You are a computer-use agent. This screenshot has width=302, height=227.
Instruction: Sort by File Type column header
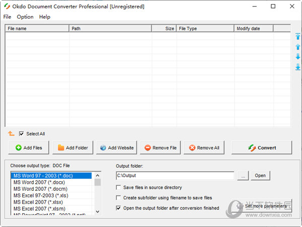[205, 29]
